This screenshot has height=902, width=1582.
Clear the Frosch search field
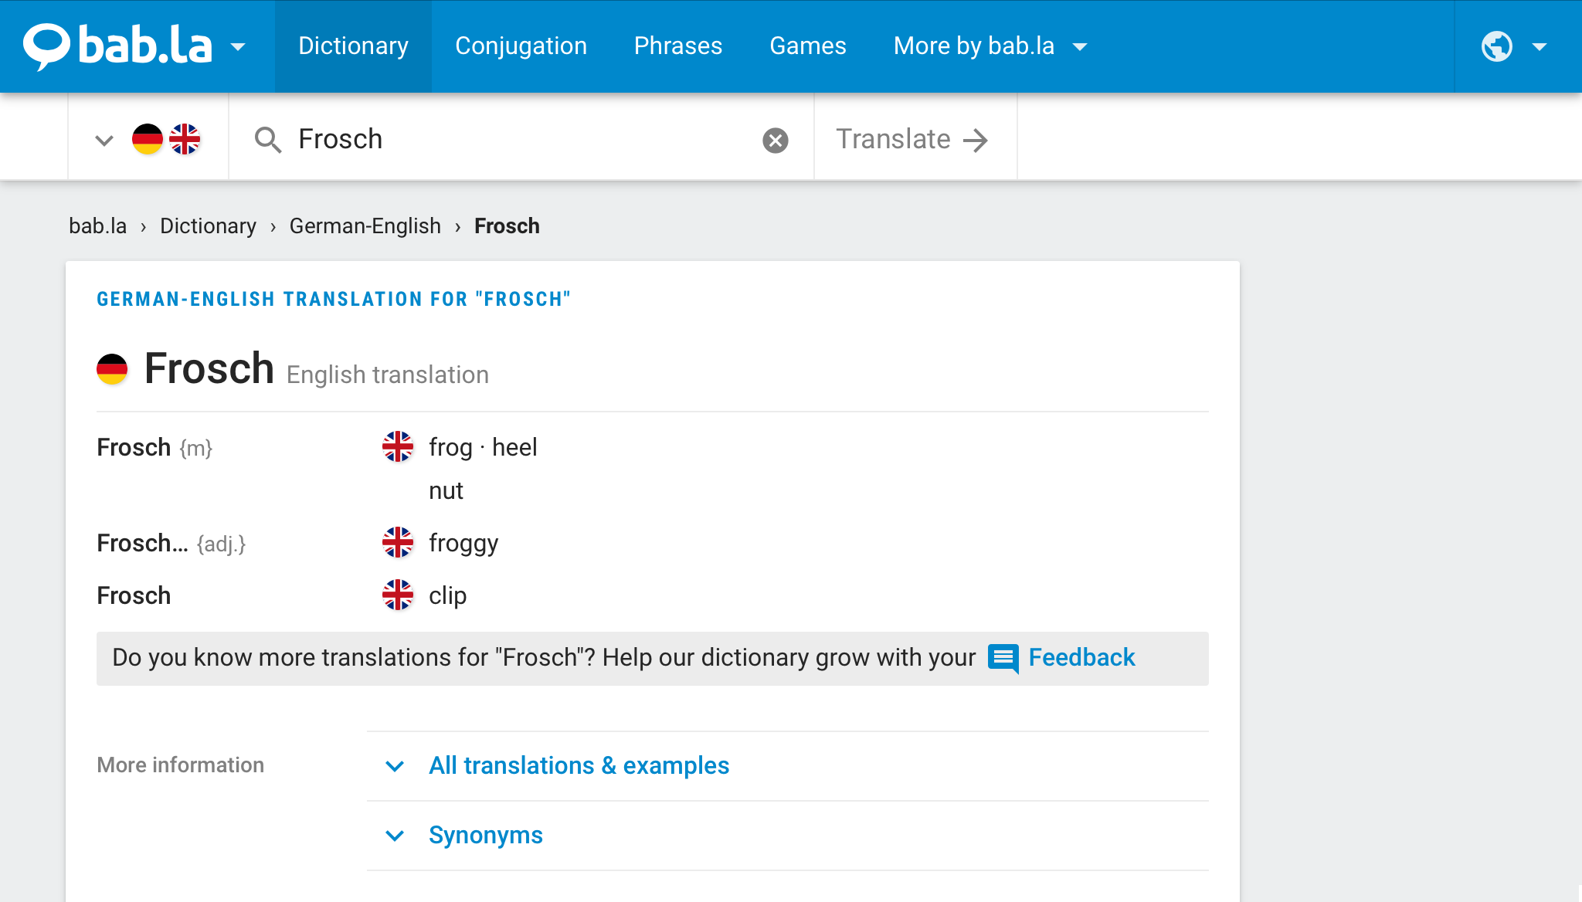(775, 140)
